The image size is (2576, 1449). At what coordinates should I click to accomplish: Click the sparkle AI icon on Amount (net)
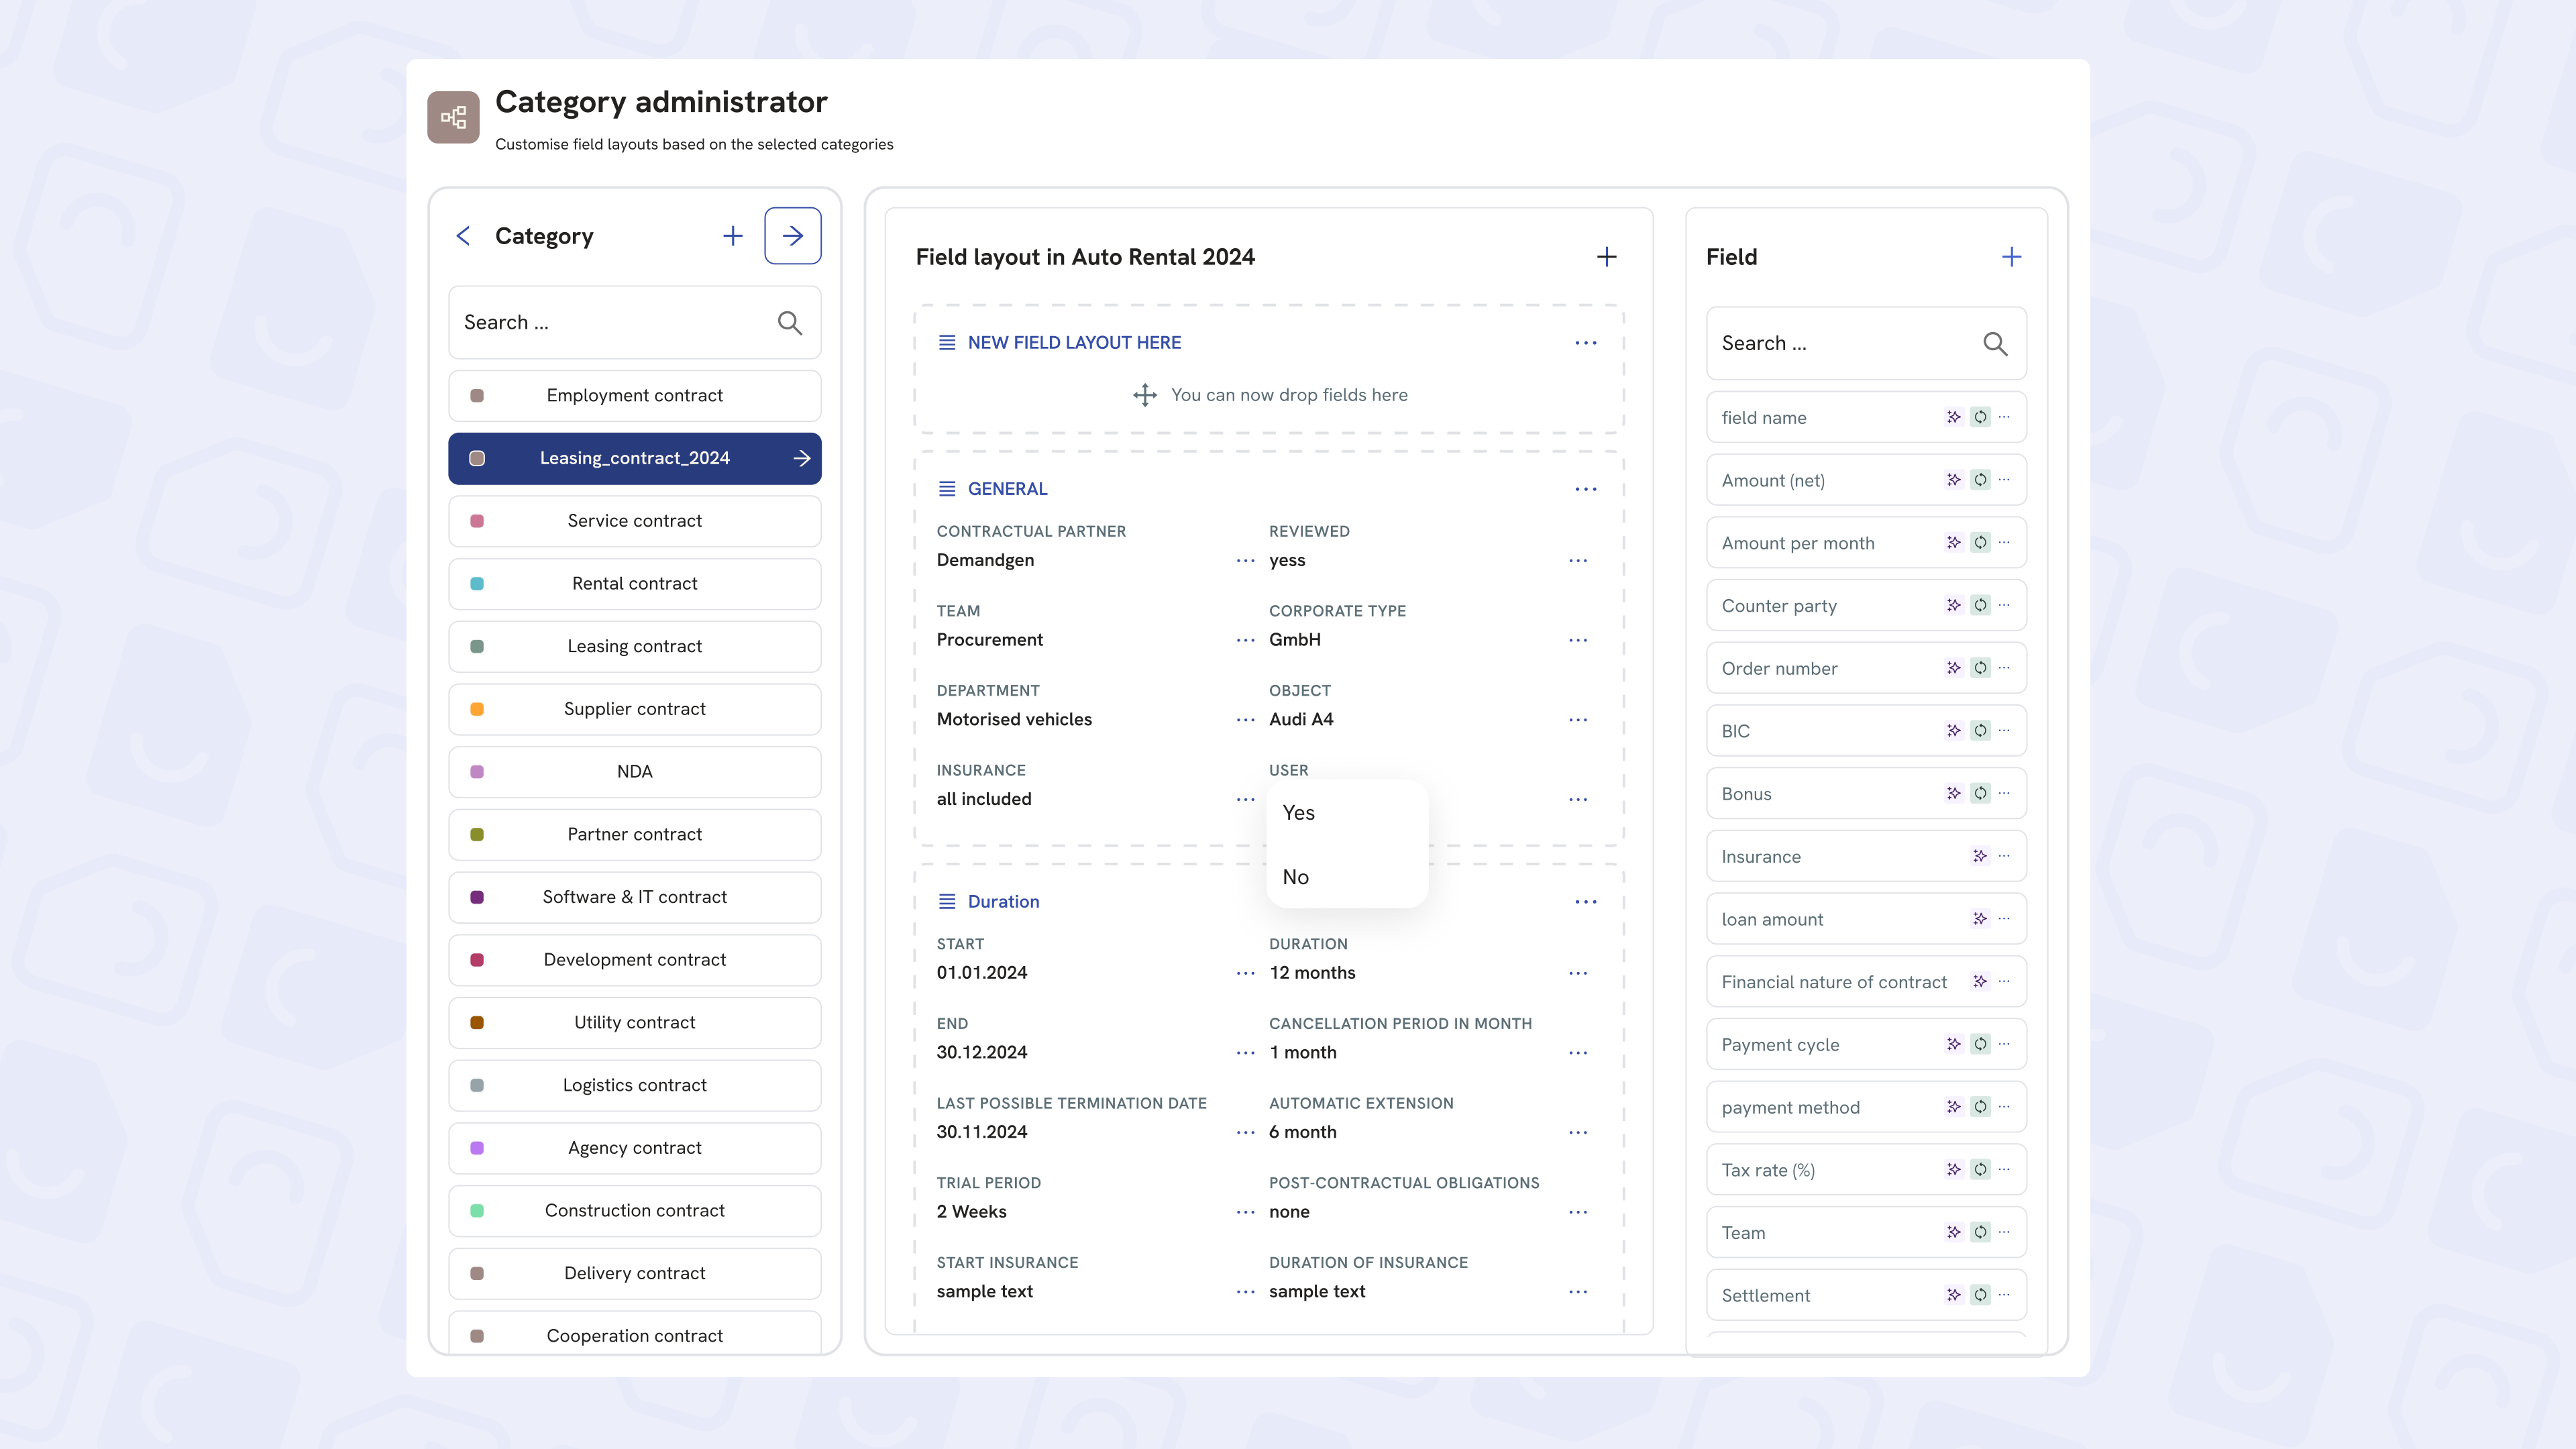1953,480
